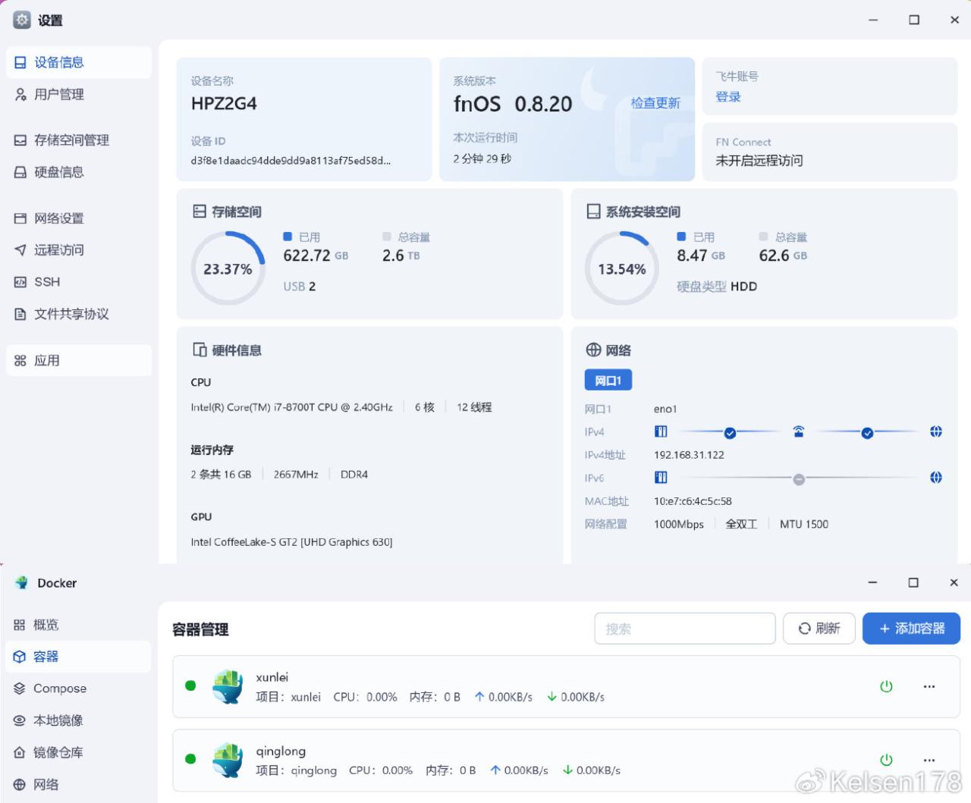The height and width of the screenshot is (803, 971).
Task: Click the 添加容器 add container button
Action: point(911,629)
